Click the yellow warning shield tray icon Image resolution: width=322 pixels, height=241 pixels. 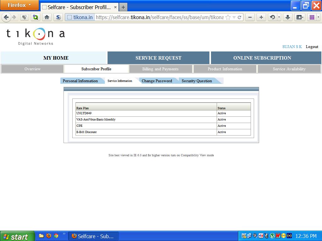point(244,236)
